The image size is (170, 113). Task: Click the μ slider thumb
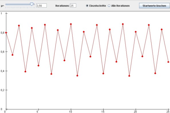pos(32,4)
